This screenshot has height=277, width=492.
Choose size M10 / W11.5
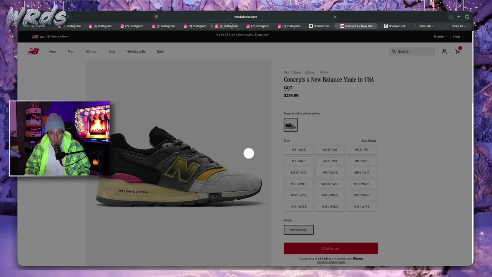(299, 184)
